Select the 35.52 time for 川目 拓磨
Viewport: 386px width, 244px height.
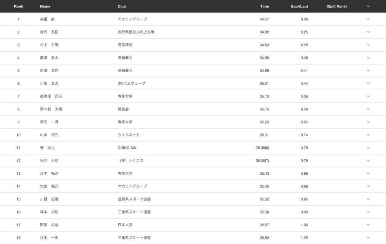click(264, 199)
